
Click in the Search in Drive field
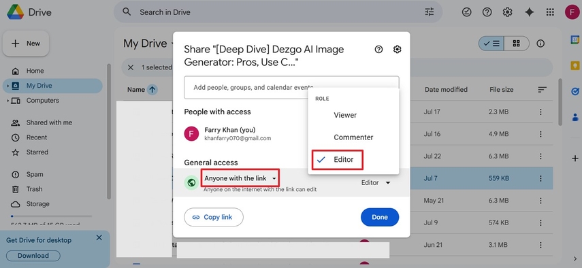[x=278, y=12]
